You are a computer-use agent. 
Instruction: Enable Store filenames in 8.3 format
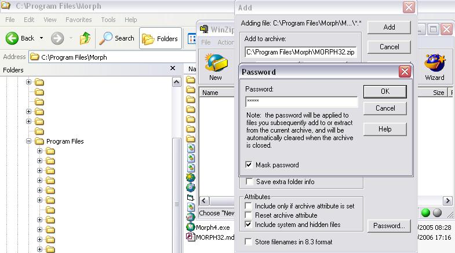pos(249,241)
